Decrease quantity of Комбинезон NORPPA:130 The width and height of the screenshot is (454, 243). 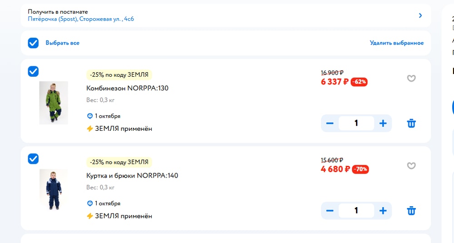[330, 123]
